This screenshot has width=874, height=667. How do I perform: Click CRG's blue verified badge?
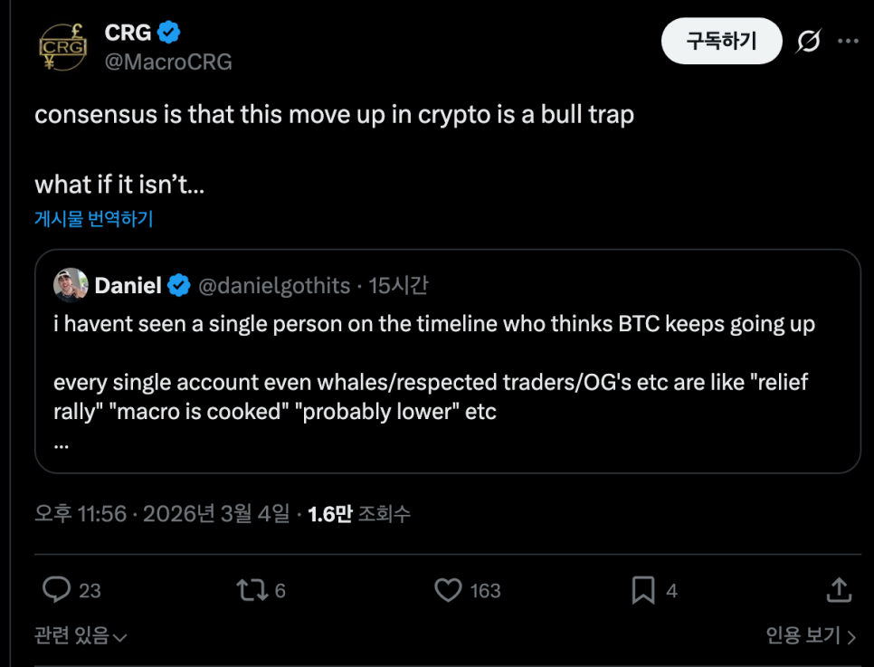click(x=169, y=33)
